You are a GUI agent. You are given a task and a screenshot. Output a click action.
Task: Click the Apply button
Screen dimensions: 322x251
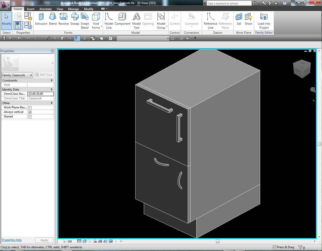click(44, 240)
